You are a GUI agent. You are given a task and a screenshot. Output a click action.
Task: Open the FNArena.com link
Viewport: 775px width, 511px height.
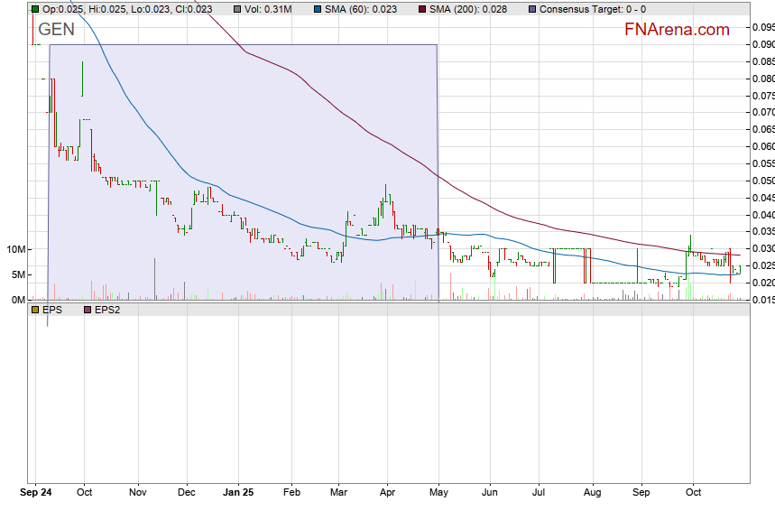point(677,30)
